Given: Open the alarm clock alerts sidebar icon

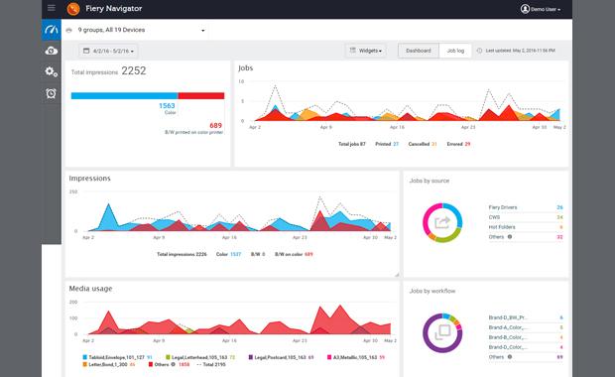Looking at the screenshot, I should click(x=51, y=93).
